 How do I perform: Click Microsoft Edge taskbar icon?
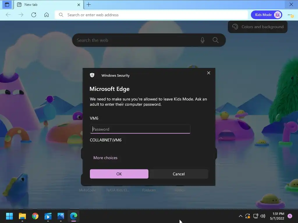[74, 216]
